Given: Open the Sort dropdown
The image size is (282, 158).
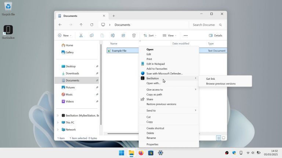Looking at the screenshot, I should tap(150, 35).
